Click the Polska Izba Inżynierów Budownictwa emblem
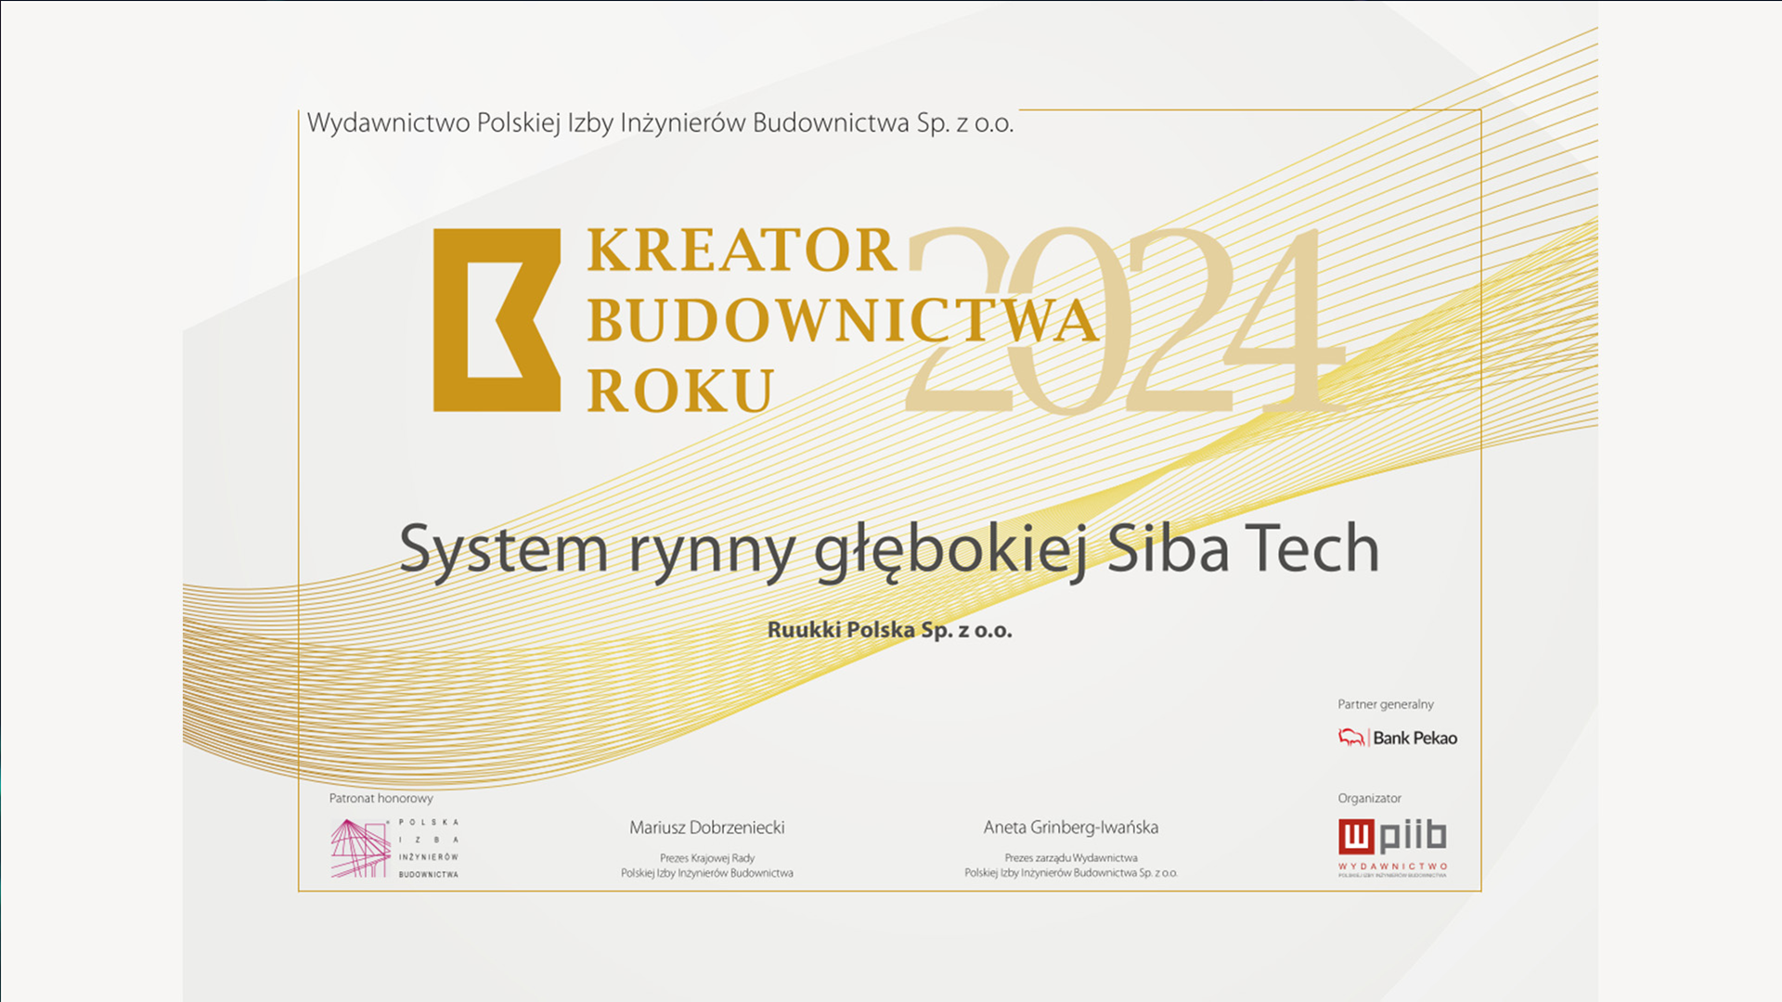 coord(394,848)
